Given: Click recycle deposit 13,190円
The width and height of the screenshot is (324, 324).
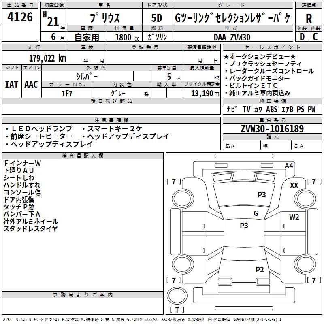Looking at the screenshot, I should [x=205, y=94].
